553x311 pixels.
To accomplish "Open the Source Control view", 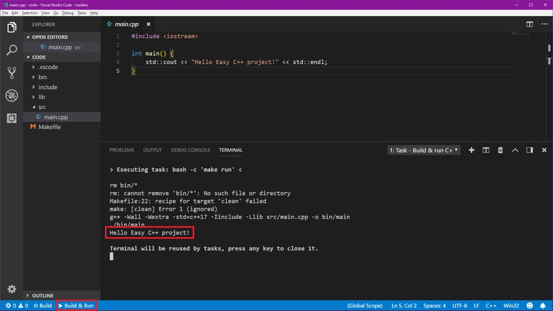I will tap(12, 73).
